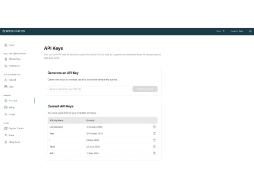Screen dimensions: 254x190
Task: Click the Generate an API Key heading
Action: click(x=63, y=73)
